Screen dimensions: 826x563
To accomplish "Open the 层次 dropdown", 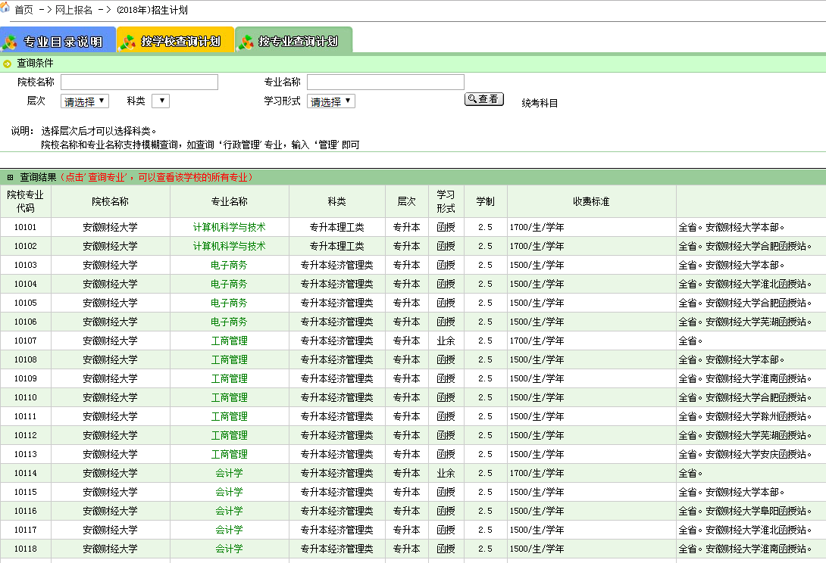I will point(85,101).
